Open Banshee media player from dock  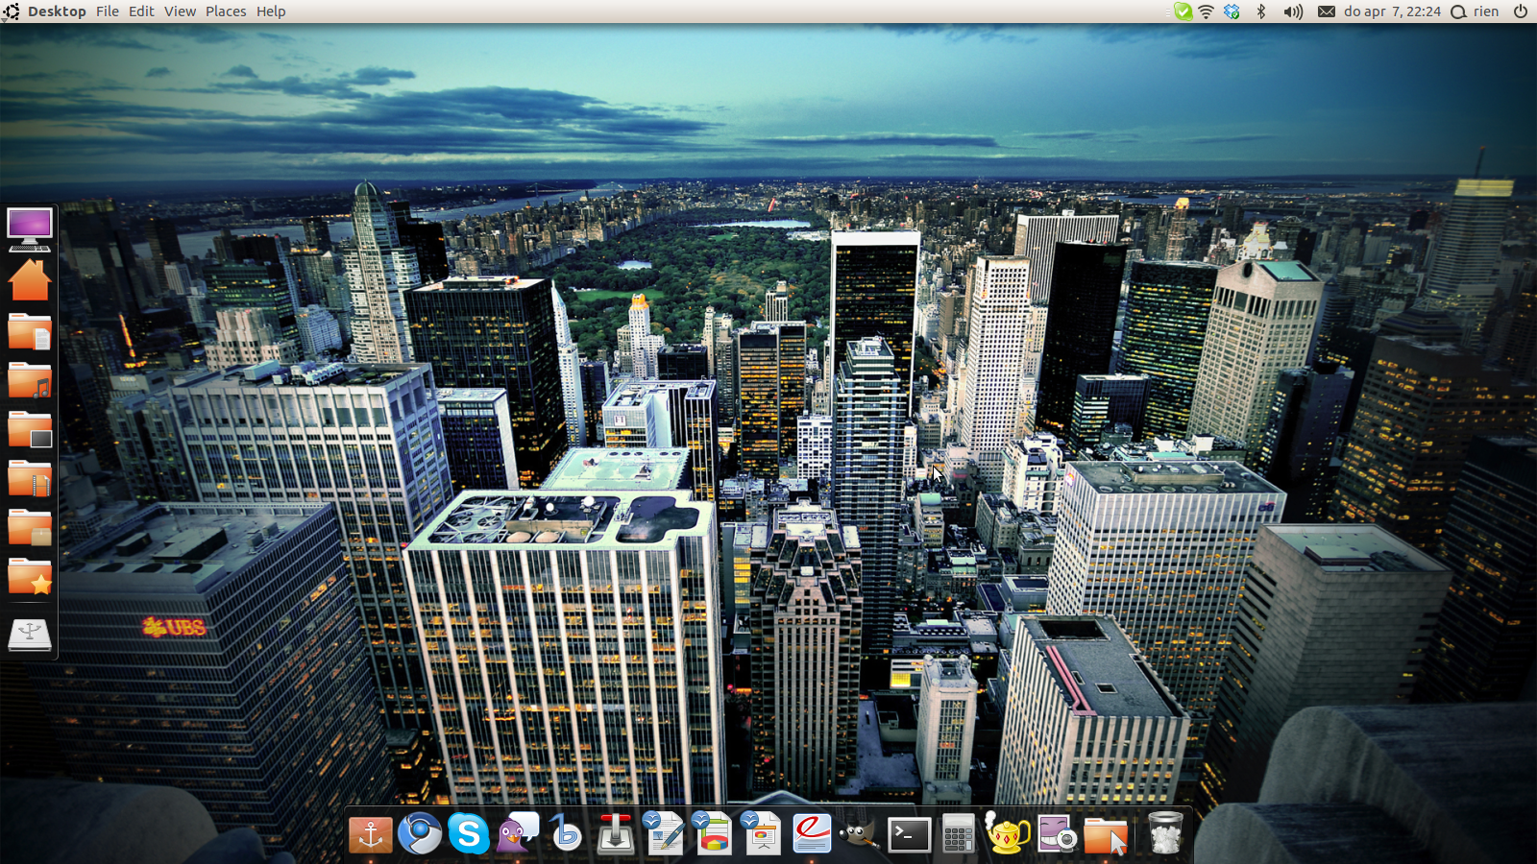coord(567,833)
